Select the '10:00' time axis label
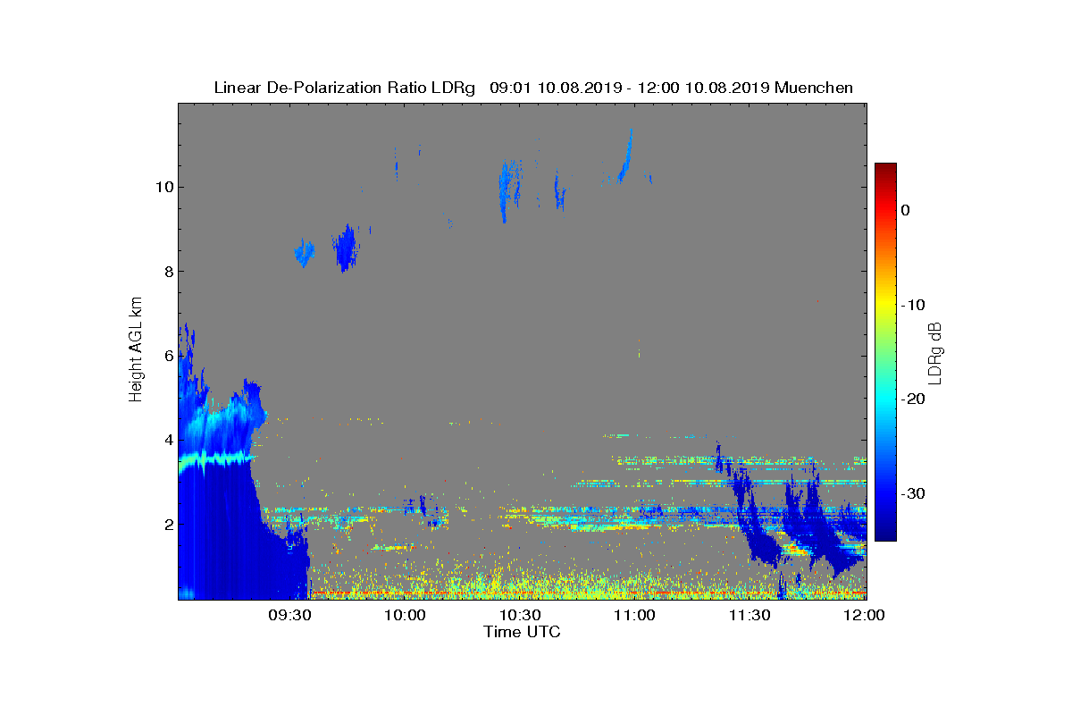1072x715 pixels. 405,615
